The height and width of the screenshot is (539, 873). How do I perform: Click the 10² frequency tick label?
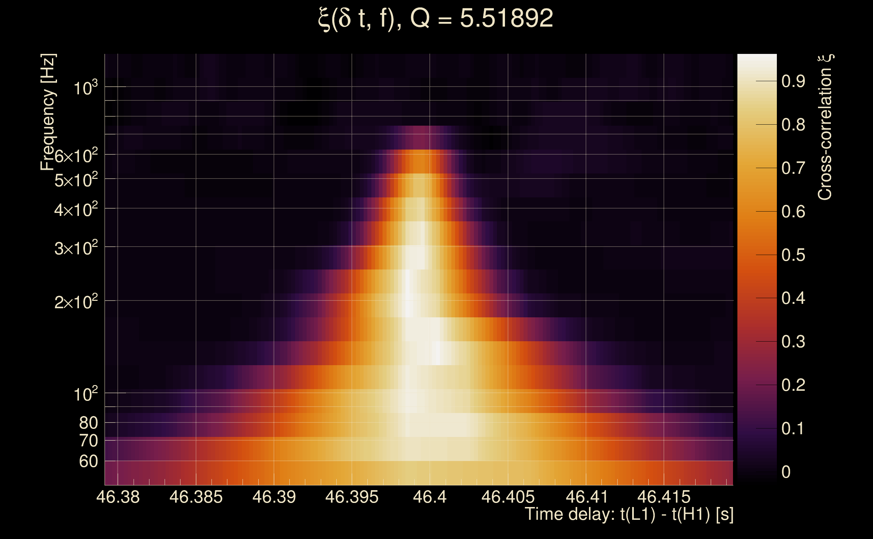click(x=85, y=394)
